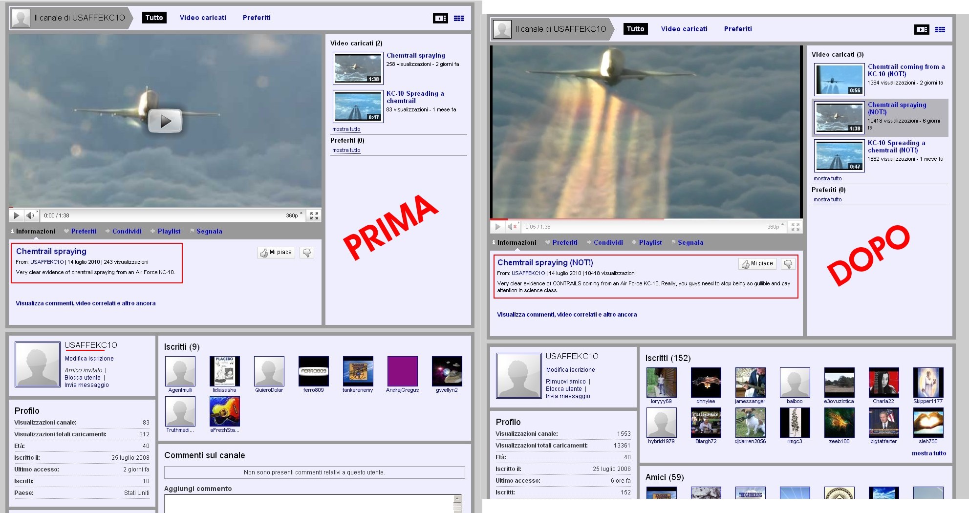Click thumbs-down icon next to 'Chemtrail spraying (NOT!)'
The image size is (969, 513).
click(x=788, y=264)
